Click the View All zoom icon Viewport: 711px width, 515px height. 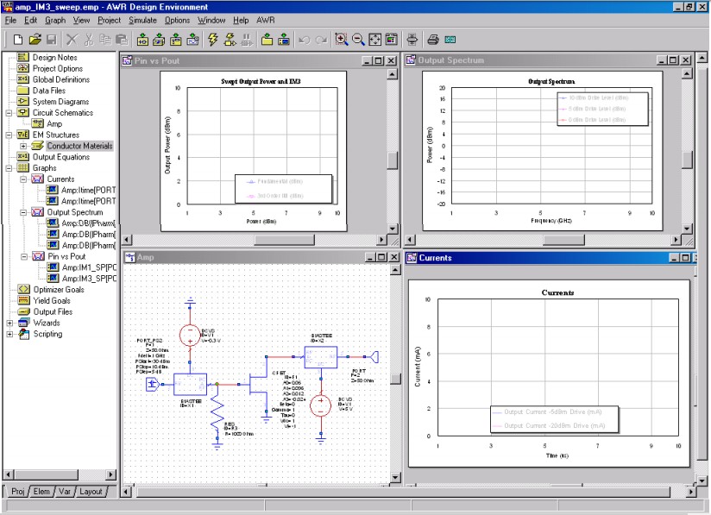click(374, 40)
